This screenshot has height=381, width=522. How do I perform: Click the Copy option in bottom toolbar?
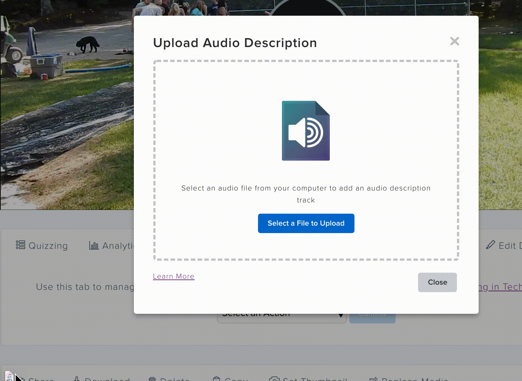(230, 378)
